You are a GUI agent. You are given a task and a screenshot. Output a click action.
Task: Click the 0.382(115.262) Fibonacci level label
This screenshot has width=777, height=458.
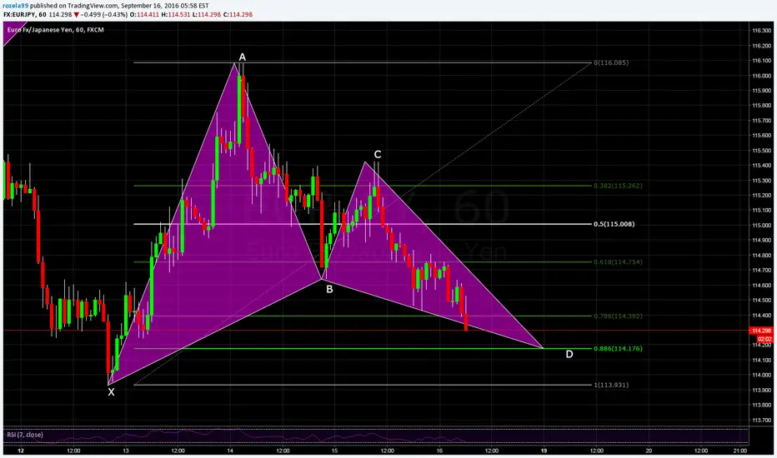618,186
